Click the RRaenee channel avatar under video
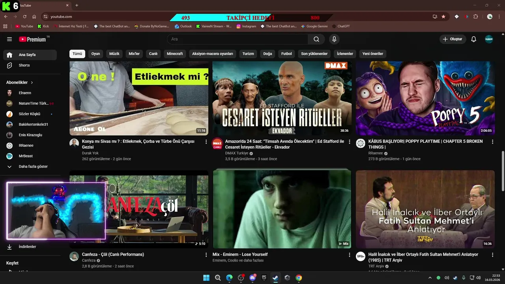 (361, 143)
